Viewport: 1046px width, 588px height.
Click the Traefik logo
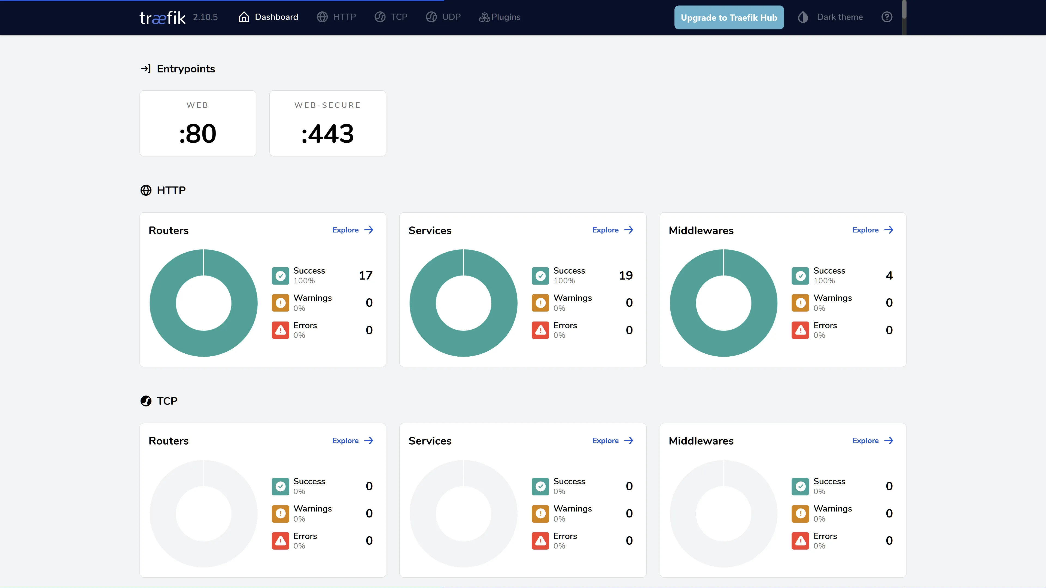pyautogui.click(x=162, y=17)
